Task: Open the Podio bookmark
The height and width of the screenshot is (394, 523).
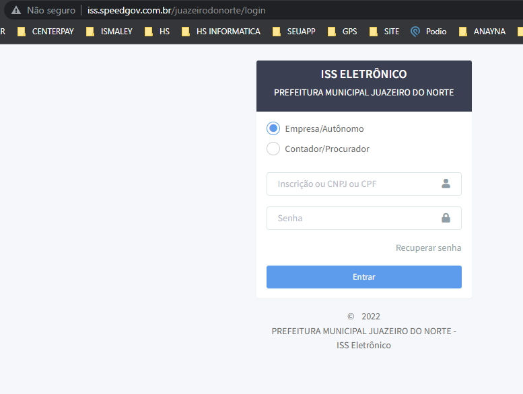Action: click(429, 32)
